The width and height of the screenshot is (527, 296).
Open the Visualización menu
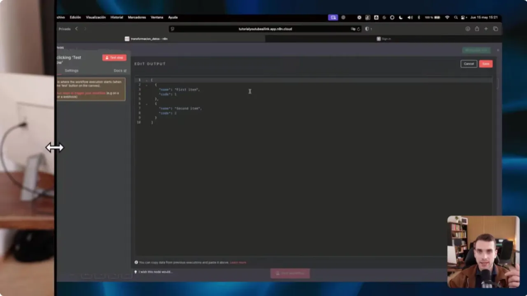(96, 17)
